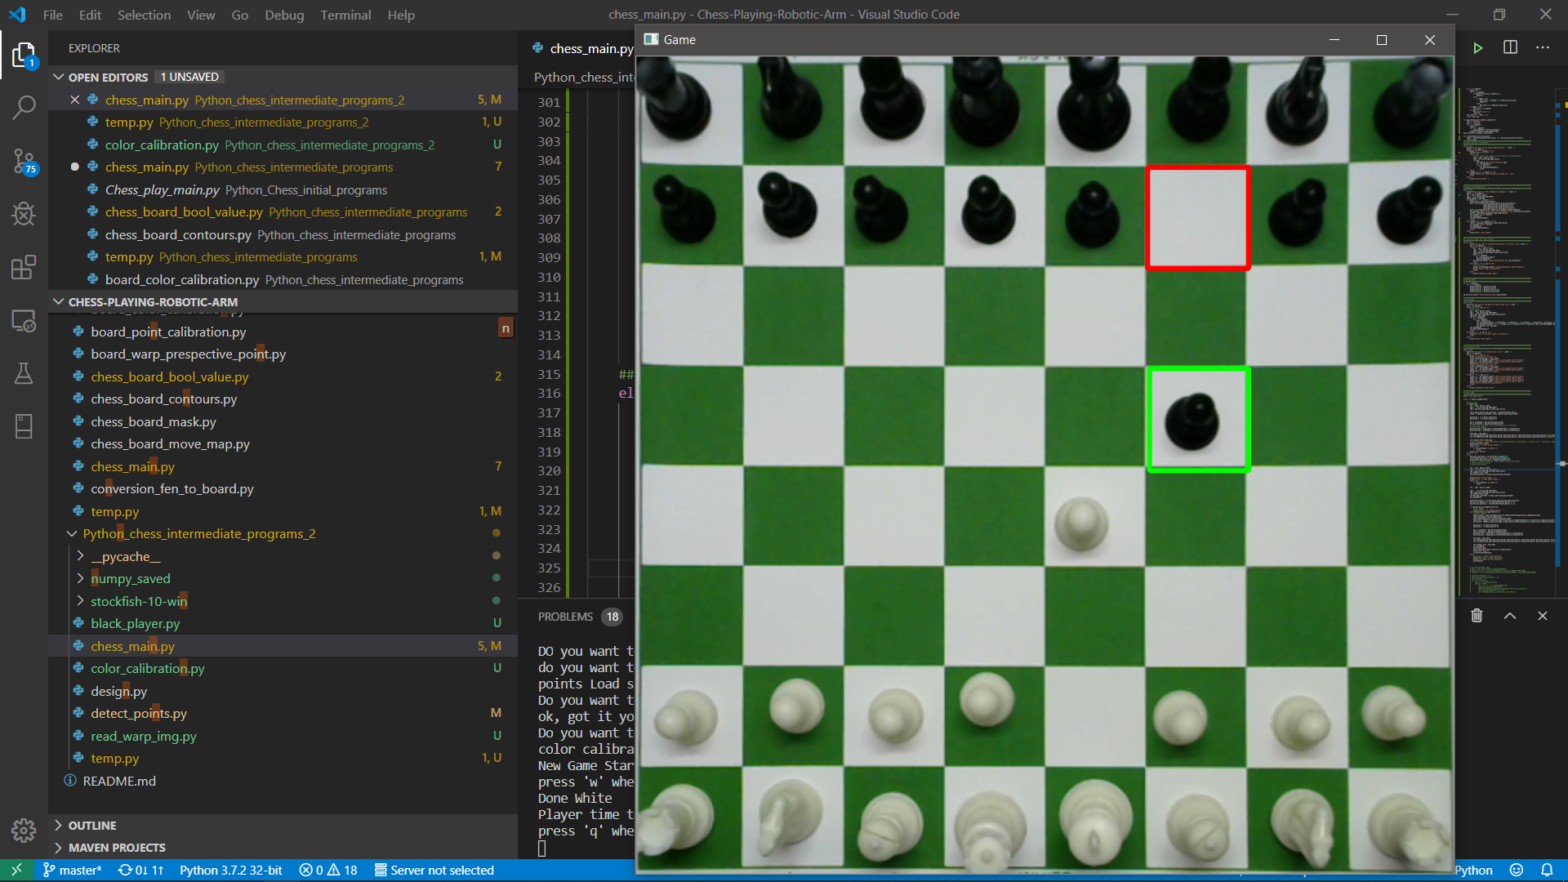Open the Test beaker icon
The height and width of the screenshot is (882, 1568).
click(24, 374)
